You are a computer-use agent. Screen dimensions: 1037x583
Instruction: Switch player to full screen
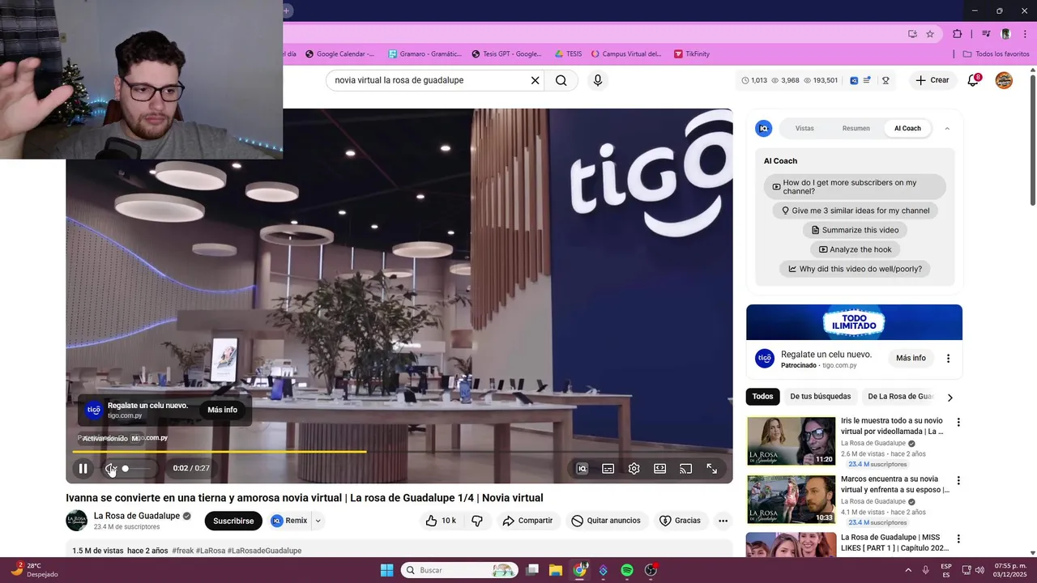(x=711, y=468)
